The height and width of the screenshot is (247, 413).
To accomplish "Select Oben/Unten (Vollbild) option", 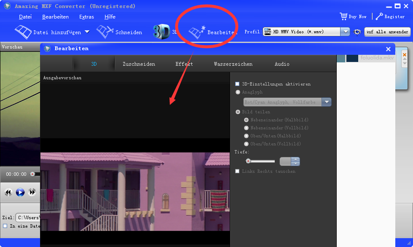I will pyautogui.click(x=246, y=144).
